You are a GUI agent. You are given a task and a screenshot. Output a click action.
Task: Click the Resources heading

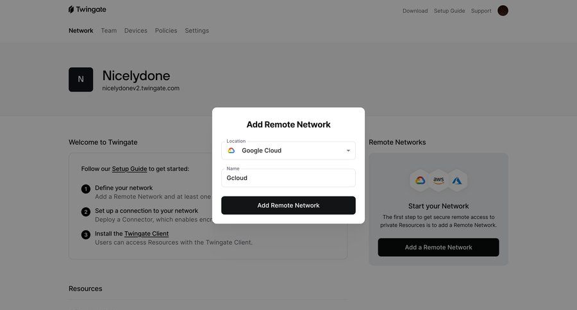(85, 289)
